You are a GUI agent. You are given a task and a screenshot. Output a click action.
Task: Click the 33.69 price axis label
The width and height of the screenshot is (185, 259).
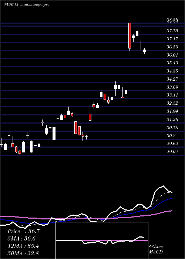tap(172, 87)
